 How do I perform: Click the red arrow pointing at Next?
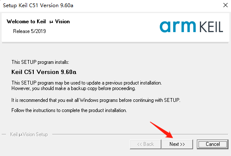coord(161,130)
